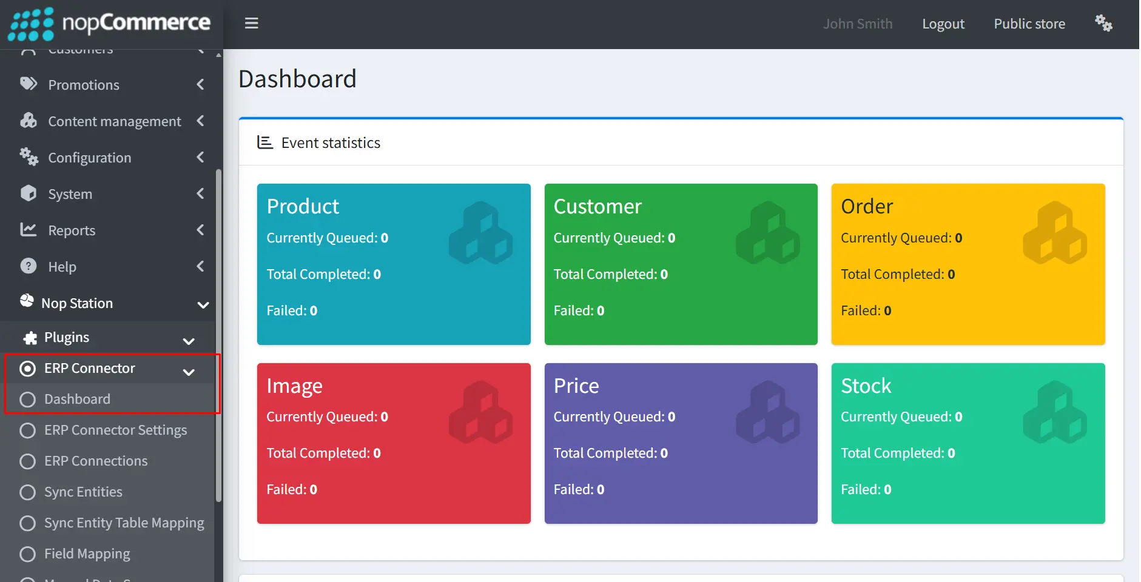Viewport: 1141px width, 582px height.
Task: Collapse the Nop Station chevron
Action: tap(203, 304)
